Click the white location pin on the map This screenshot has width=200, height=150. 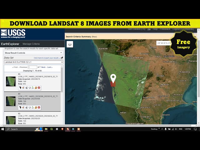coord(113,78)
